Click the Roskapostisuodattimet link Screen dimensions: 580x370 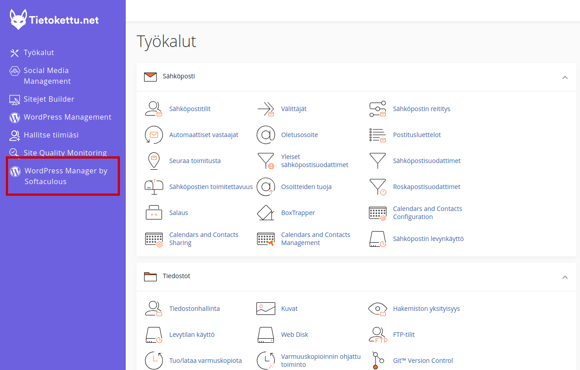coord(426,187)
